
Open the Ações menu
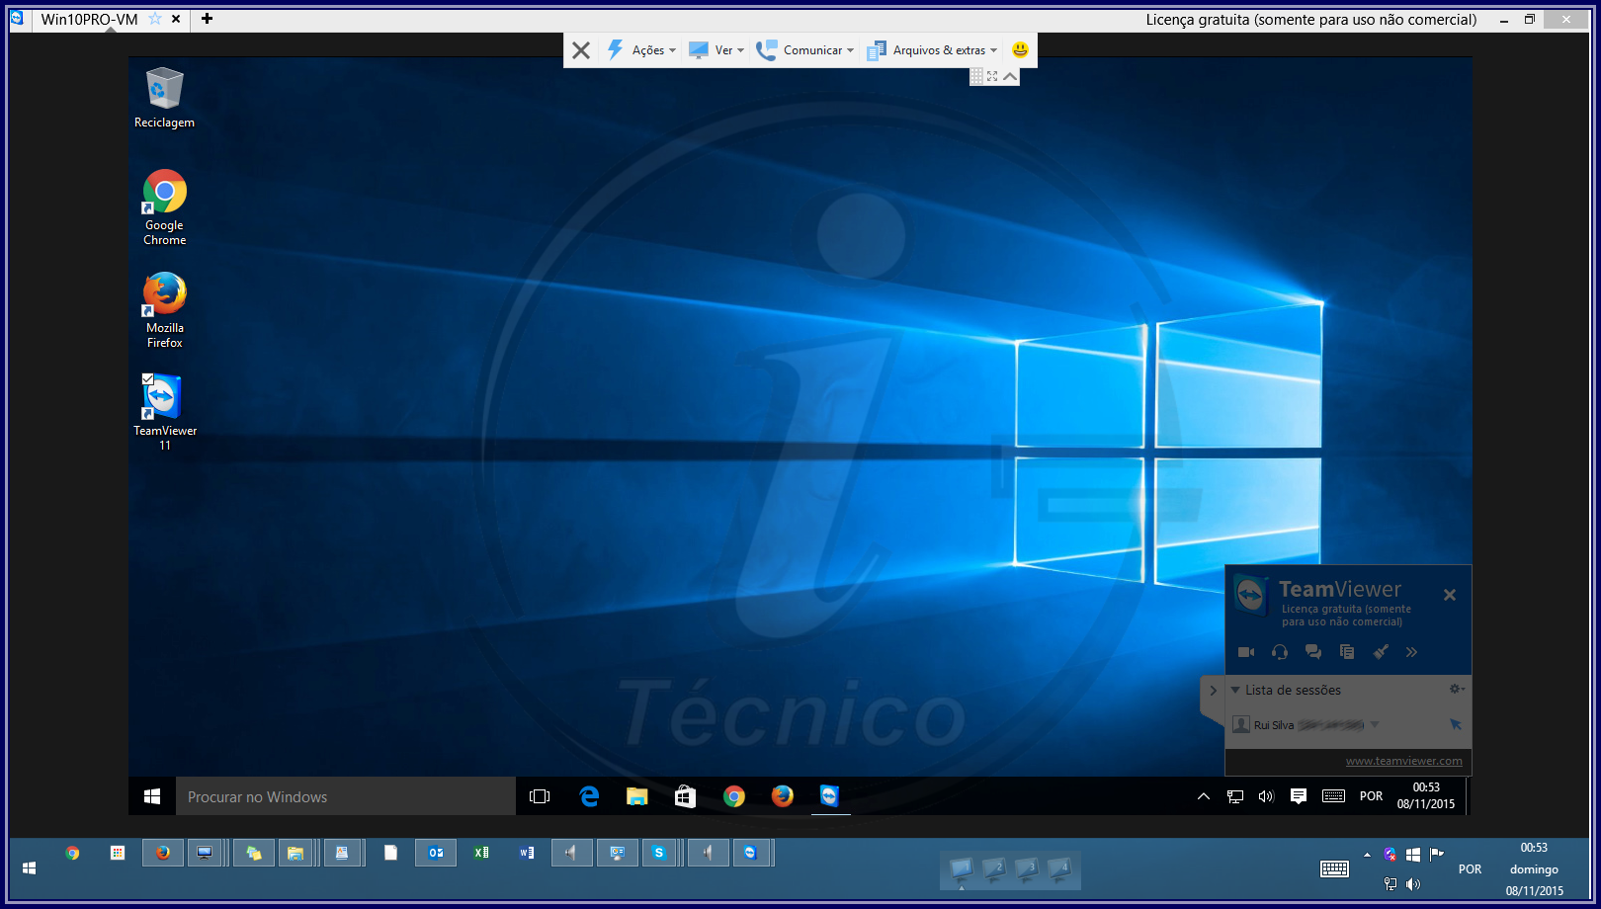(x=642, y=50)
